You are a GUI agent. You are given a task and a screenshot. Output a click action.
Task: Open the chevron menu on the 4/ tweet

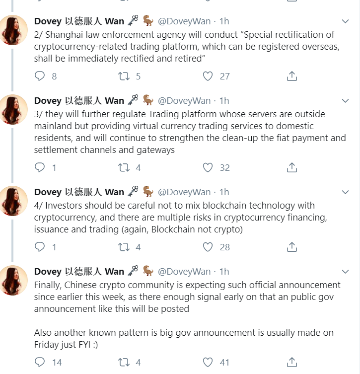click(x=345, y=192)
